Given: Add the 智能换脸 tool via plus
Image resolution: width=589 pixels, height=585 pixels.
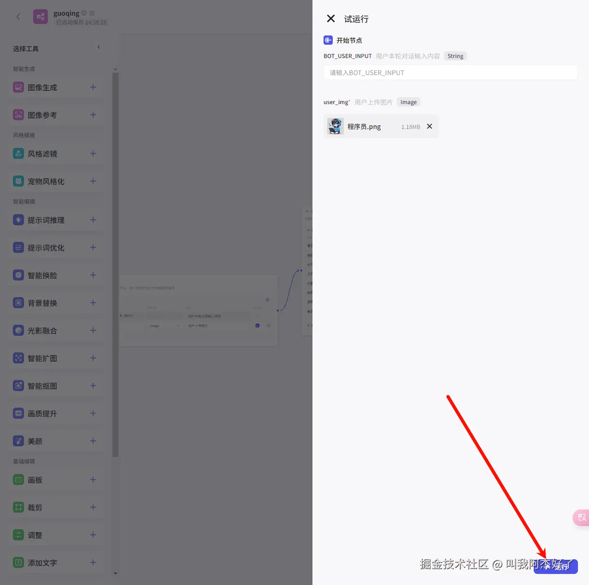Looking at the screenshot, I should point(93,275).
